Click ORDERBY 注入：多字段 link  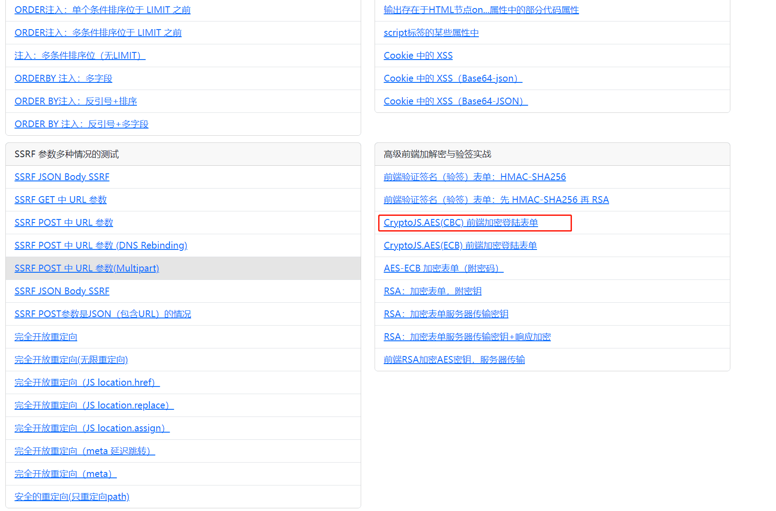[63, 78]
